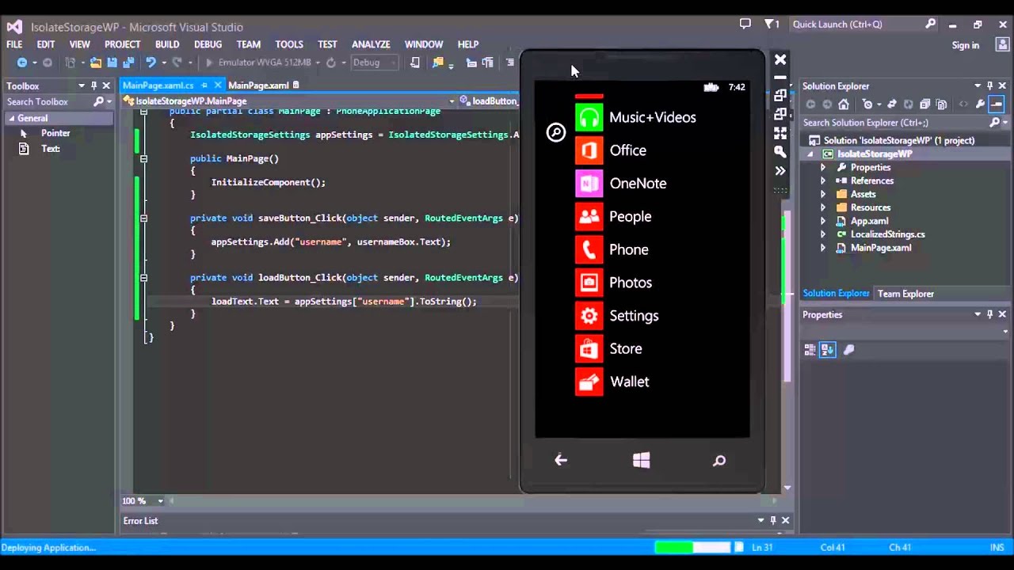Open the ANALYZE menu
This screenshot has width=1014, height=570.
pyautogui.click(x=371, y=44)
